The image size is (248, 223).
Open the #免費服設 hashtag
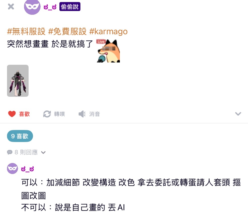click(x=67, y=31)
